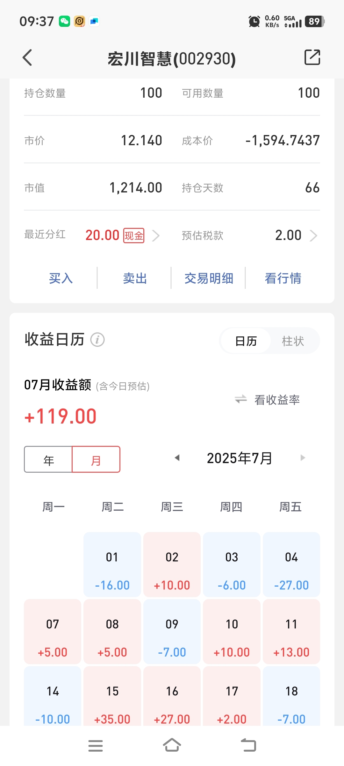Tap the 现金 dividend badge
Screen dimensions: 344x766
click(x=134, y=236)
